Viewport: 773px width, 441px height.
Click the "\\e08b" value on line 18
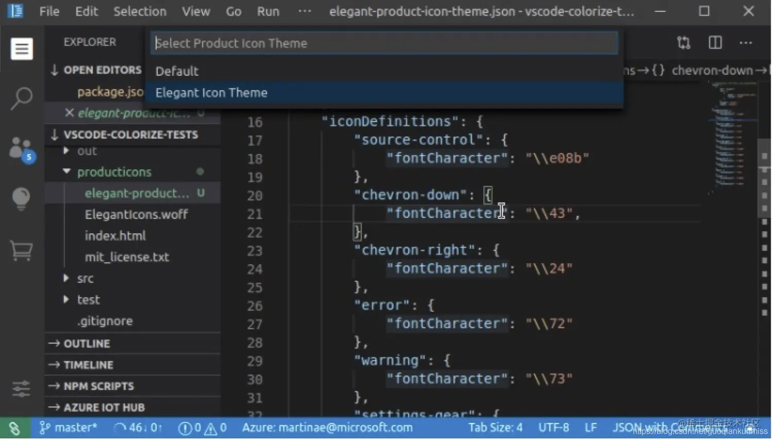pos(557,158)
